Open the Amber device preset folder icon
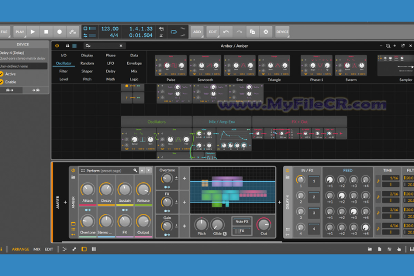Image resolution: width=414 pixels, height=276 pixels. point(73,177)
